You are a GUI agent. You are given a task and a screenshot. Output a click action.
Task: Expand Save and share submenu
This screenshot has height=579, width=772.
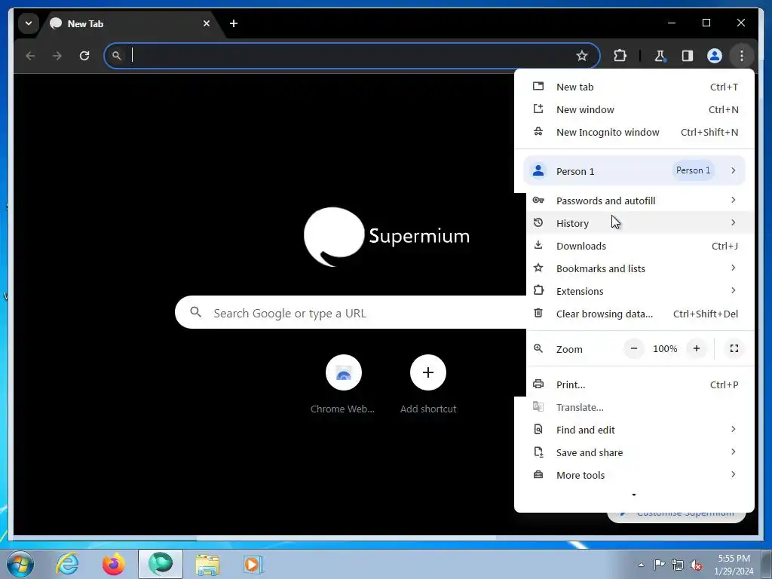[x=634, y=452]
